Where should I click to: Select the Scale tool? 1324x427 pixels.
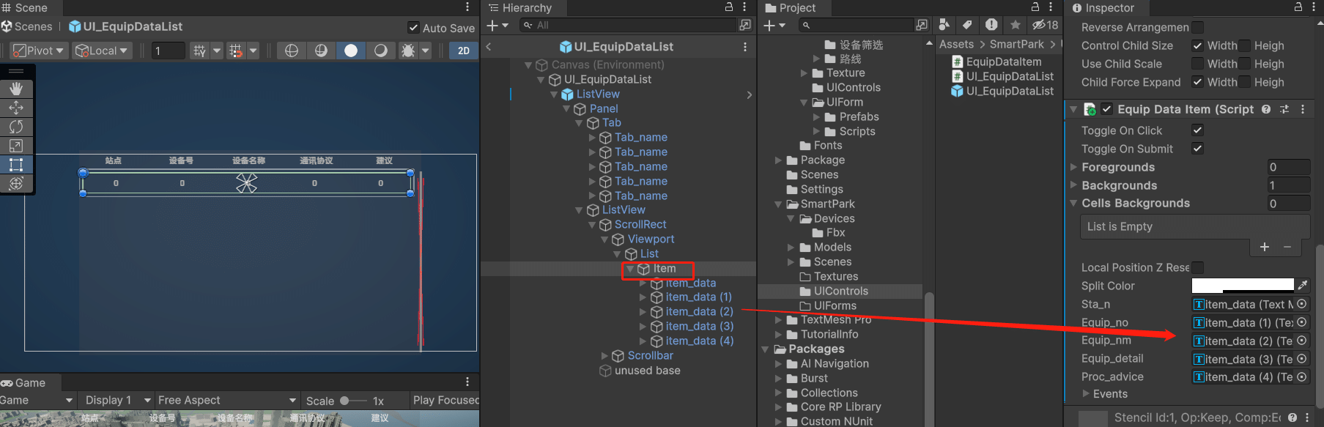(16, 146)
